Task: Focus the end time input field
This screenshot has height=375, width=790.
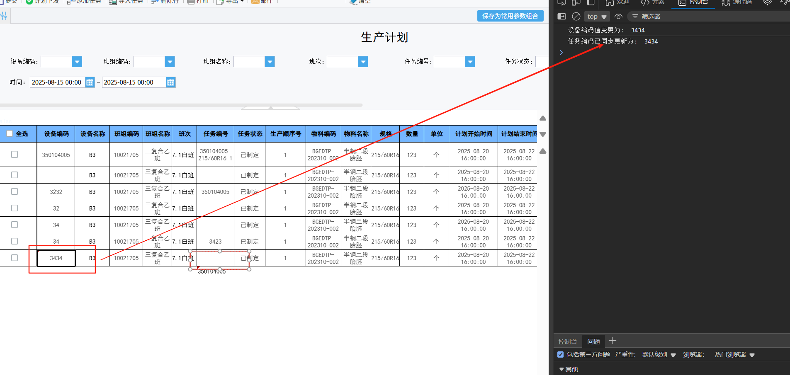Action: [x=134, y=82]
